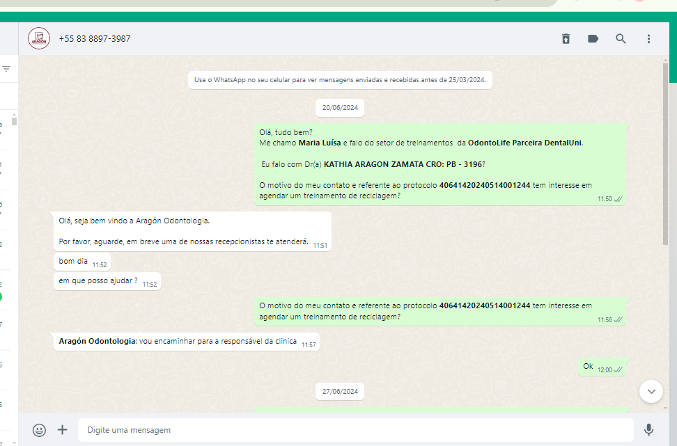Open the emoji picker

[39, 430]
